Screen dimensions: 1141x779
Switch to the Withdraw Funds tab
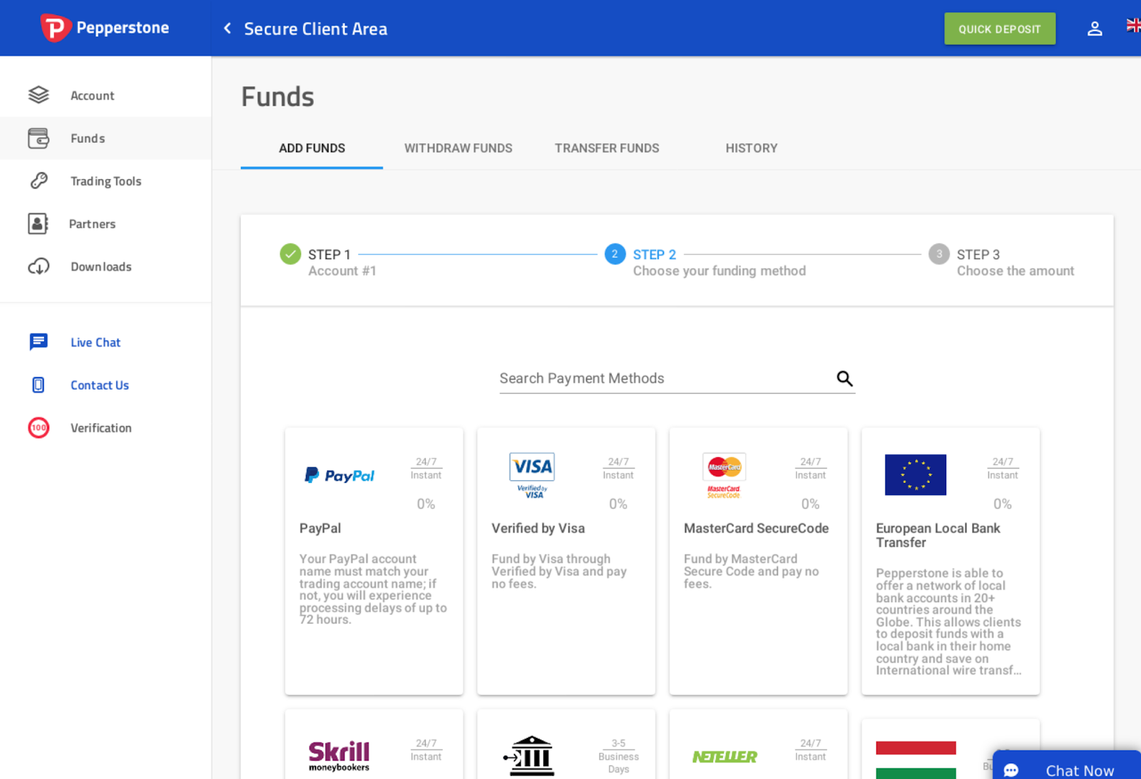458,148
